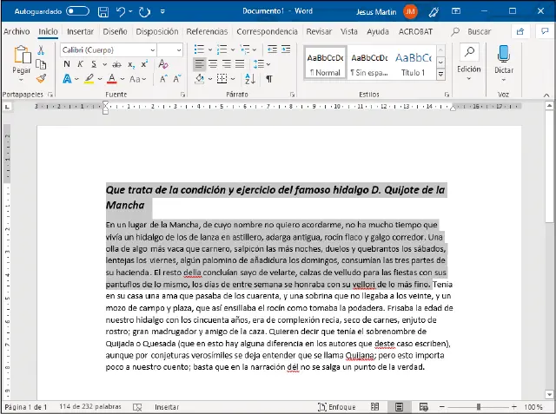Screen dimensions: 556x414
Task: Apply bold with the N button
Action: point(67,64)
